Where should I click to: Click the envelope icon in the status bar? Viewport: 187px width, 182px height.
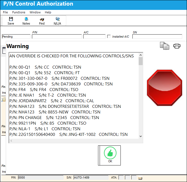140,178
